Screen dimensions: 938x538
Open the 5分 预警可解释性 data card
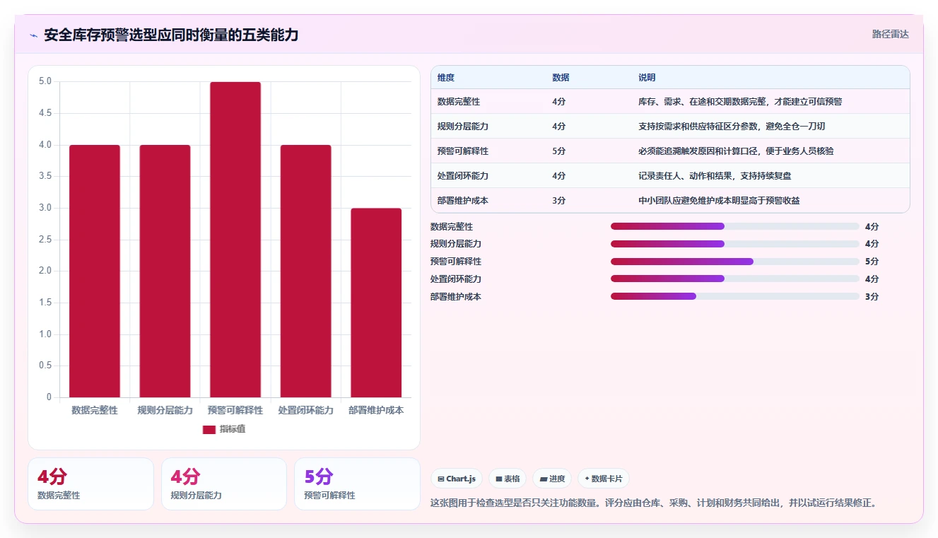tap(357, 484)
